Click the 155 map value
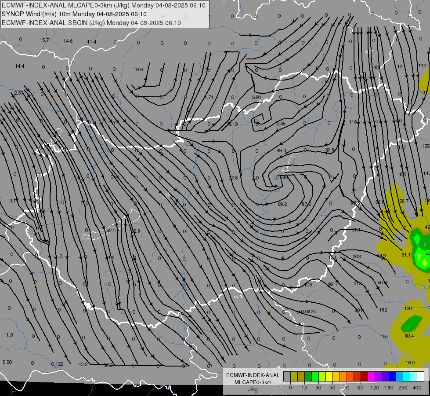This screenshot has height=396, width=430. pyautogui.click(x=426, y=146)
